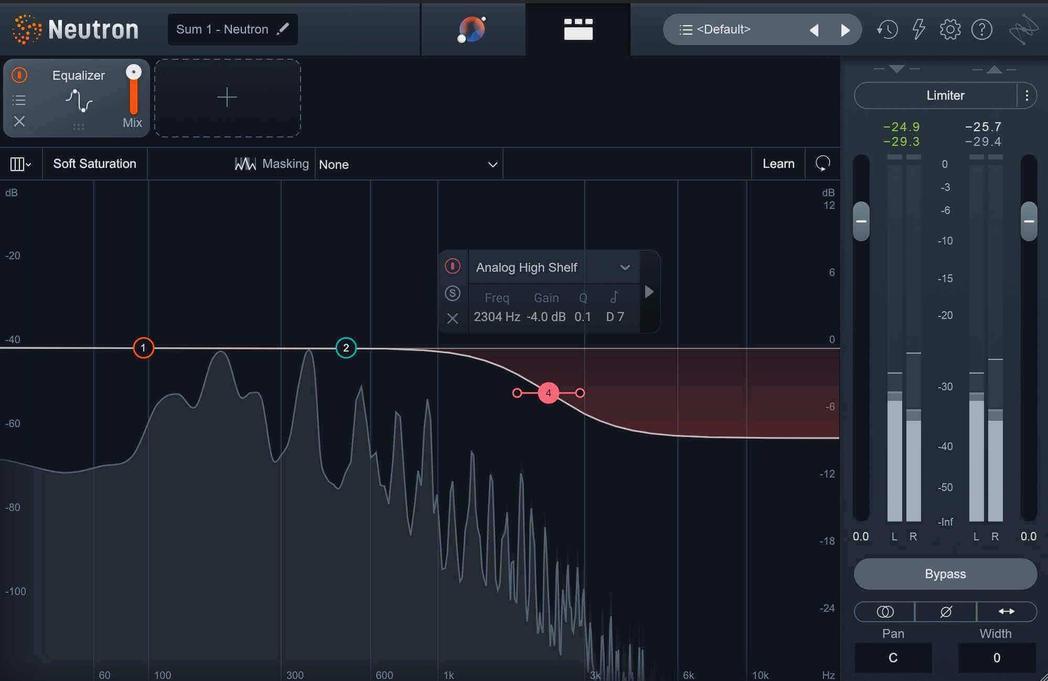Toggle Soft Saturation
1048x681 pixels.
[94, 164]
